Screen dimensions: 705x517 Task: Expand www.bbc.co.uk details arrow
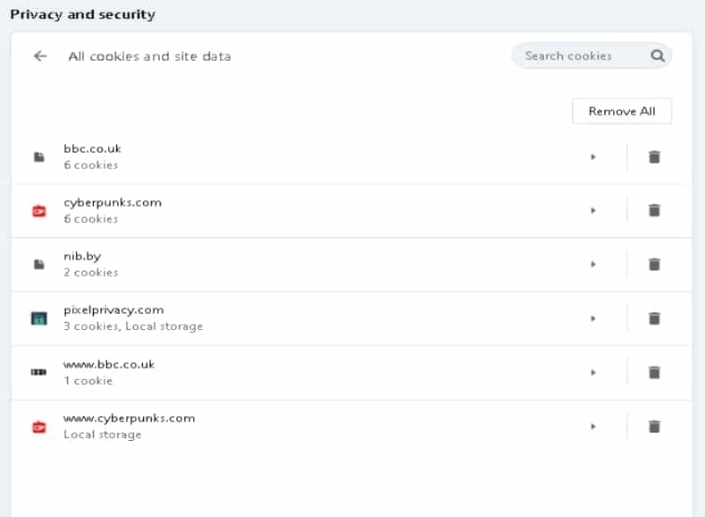pos(593,373)
